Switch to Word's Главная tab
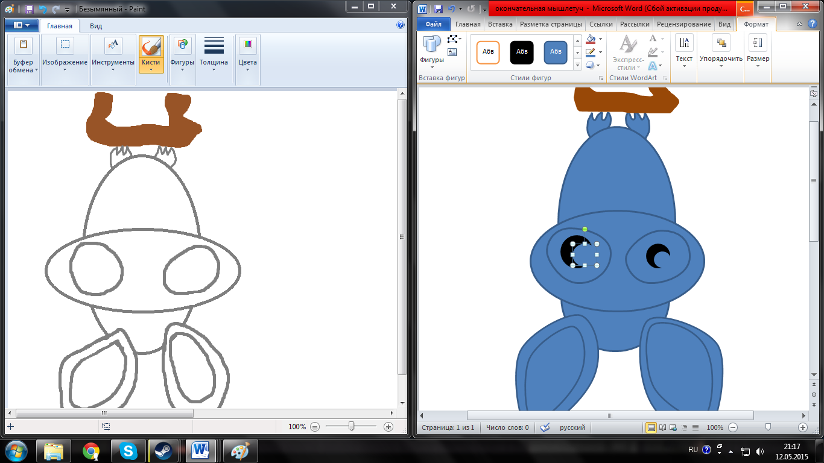Image resolution: width=824 pixels, height=463 pixels. coord(468,24)
